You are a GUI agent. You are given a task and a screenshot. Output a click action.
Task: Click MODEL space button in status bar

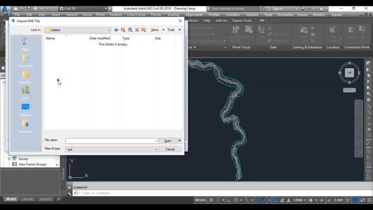click(x=200, y=200)
